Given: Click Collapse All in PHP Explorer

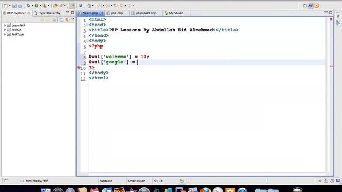Looking at the screenshot, I should 61,20.
